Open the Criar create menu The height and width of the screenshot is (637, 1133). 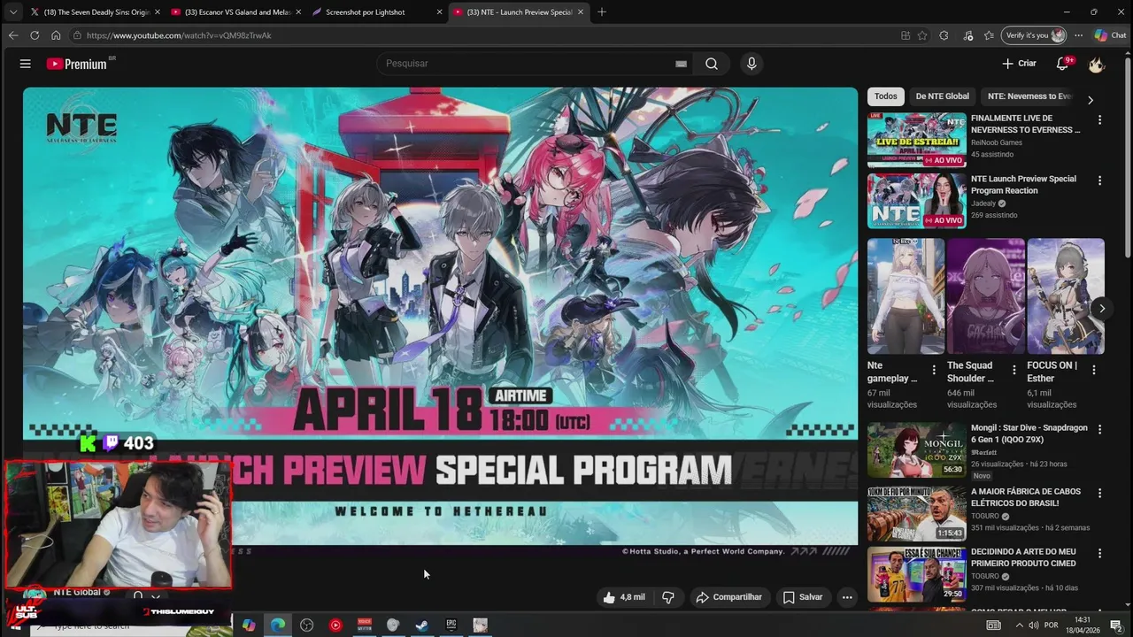click(1019, 64)
